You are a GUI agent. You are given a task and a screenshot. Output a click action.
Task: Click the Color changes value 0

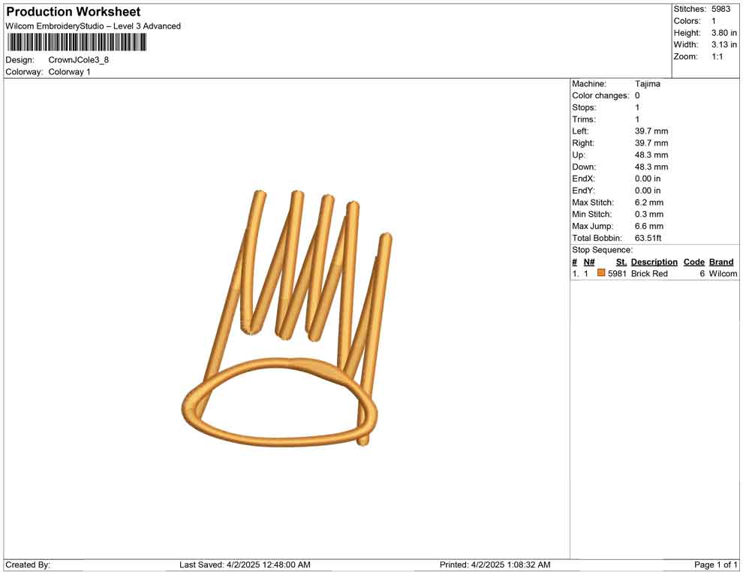[x=637, y=95]
